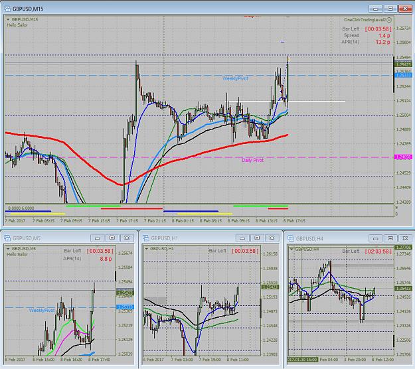Minimize the GBPUSD,H1 chart window
415x369 pixels.
tap(242, 238)
